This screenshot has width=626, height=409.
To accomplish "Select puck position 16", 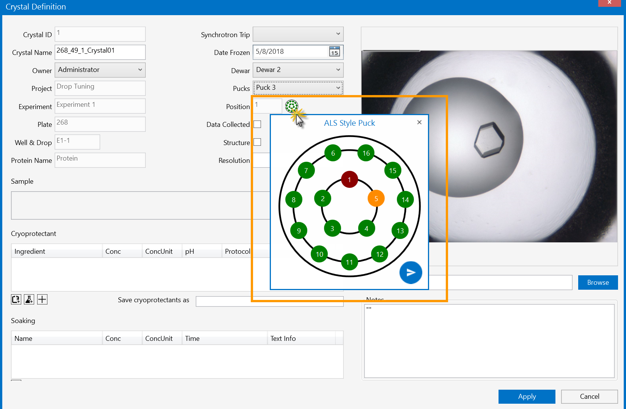I will pyautogui.click(x=366, y=153).
